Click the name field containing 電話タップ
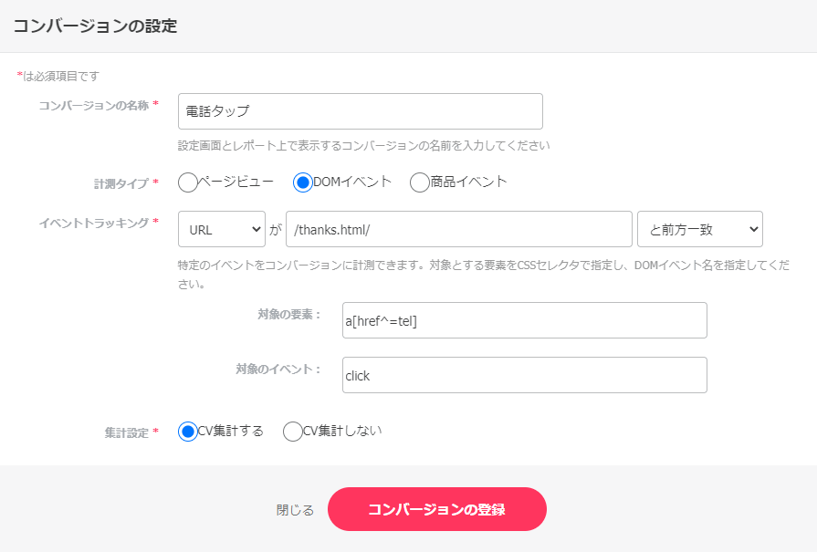The height and width of the screenshot is (552, 817). [361, 110]
